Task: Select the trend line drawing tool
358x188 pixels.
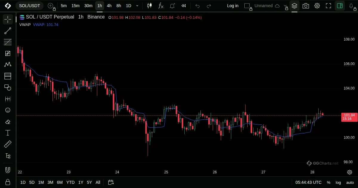Action: click(8, 31)
